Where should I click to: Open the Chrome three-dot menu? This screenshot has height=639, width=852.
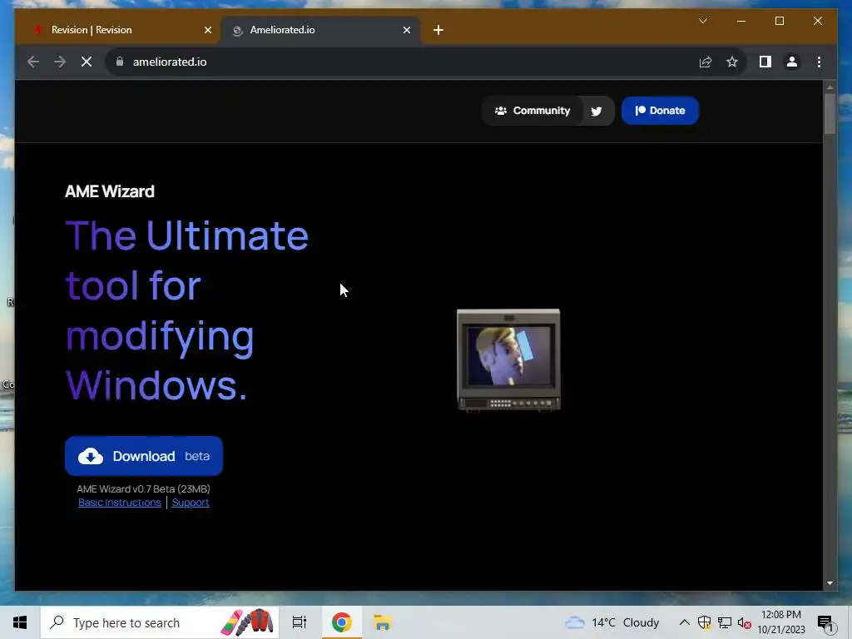coord(819,62)
